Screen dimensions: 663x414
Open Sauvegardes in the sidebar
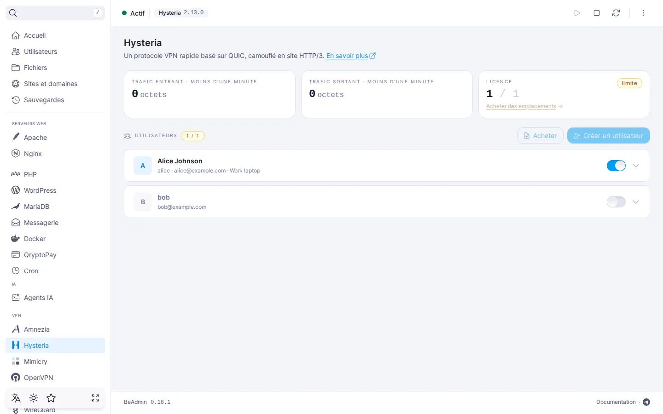(55, 100)
